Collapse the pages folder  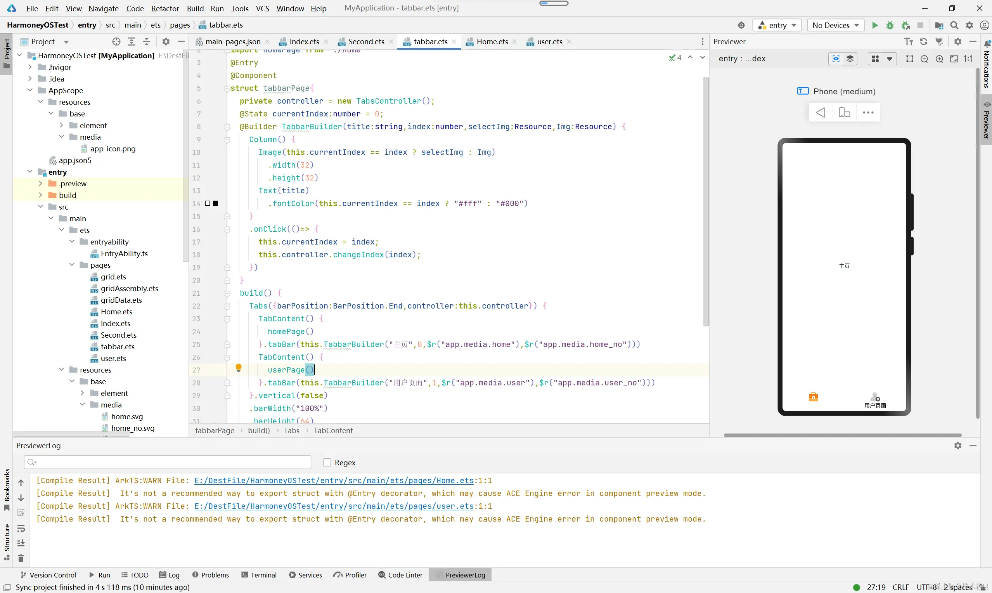click(72, 265)
